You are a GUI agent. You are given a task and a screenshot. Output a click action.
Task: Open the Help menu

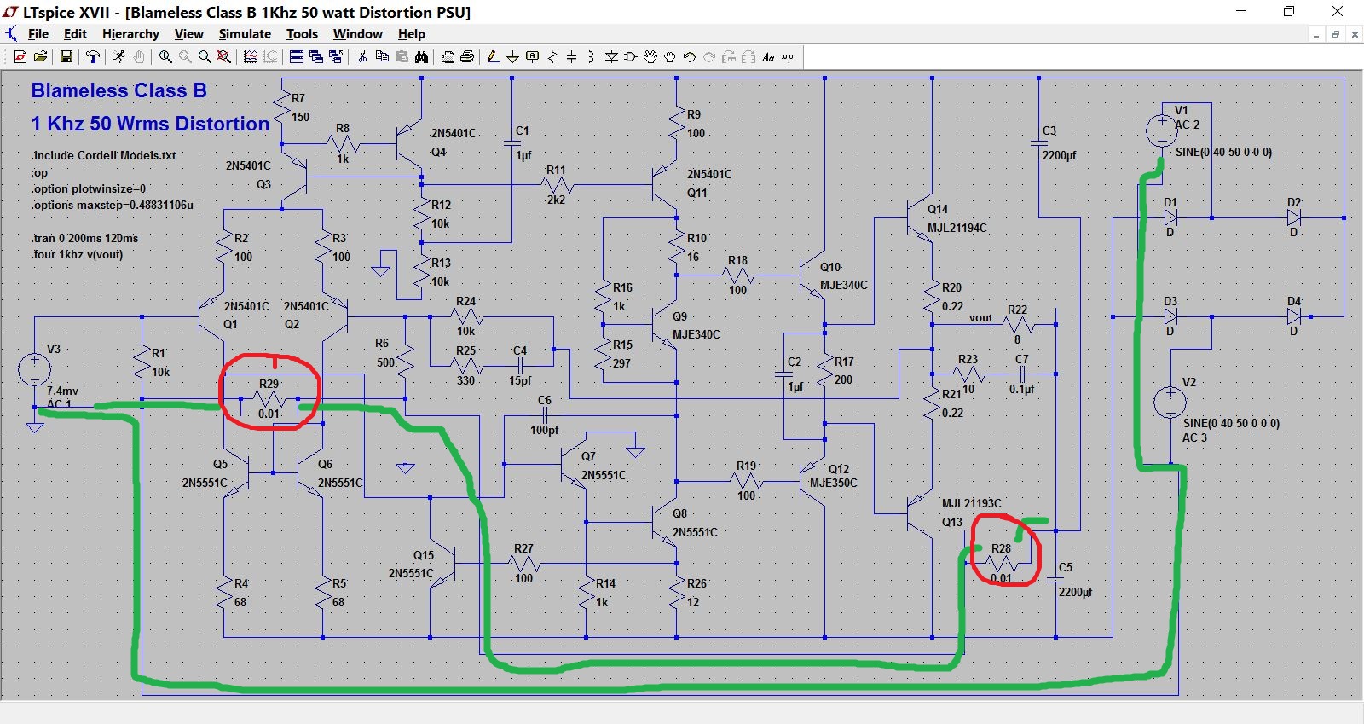pyautogui.click(x=412, y=34)
